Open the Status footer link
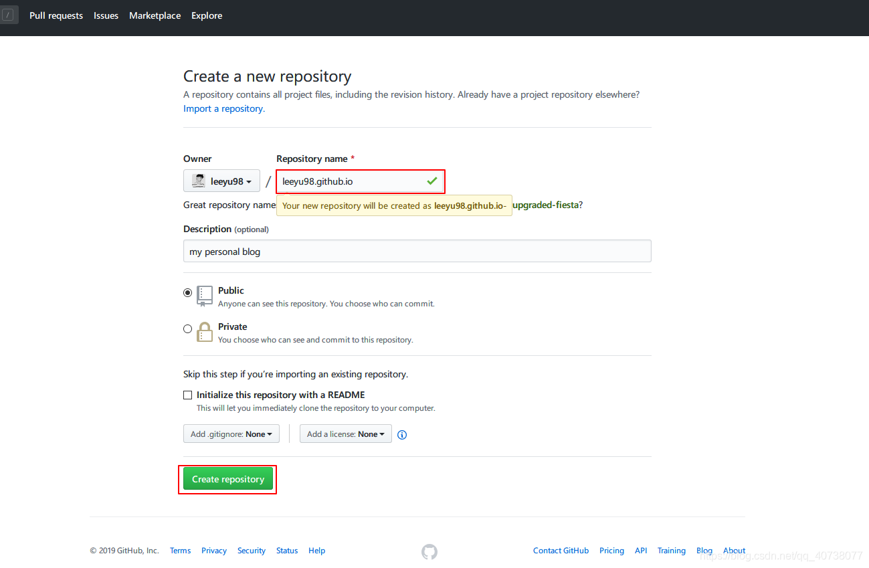This screenshot has width=869, height=568. pyautogui.click(x=287, y=551)
